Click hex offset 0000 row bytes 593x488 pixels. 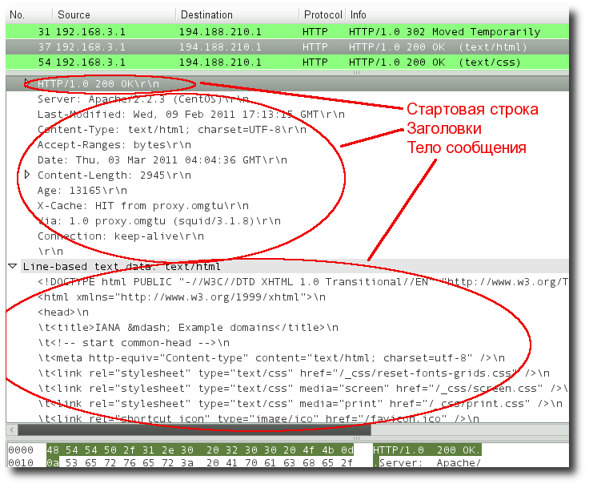pyautogui.click(x=200, y=450)
